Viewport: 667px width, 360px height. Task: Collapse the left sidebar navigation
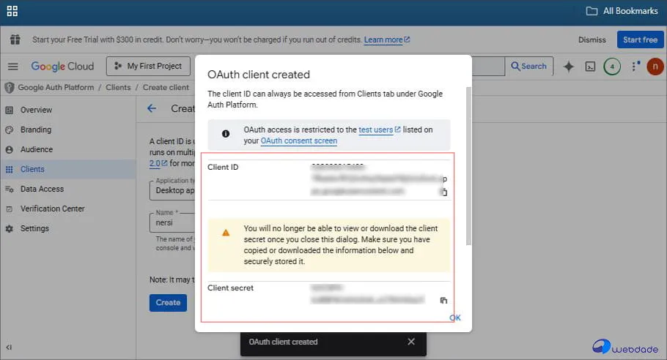point(9,347)
